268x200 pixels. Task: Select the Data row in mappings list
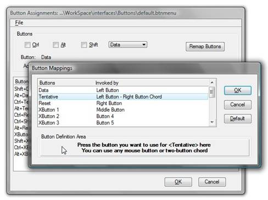[123, 90]
